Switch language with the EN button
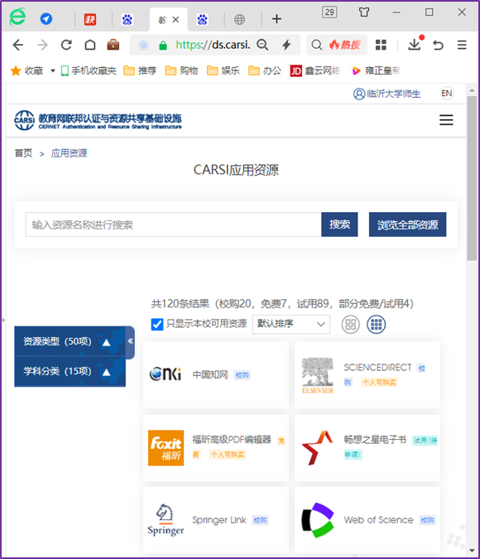 pos(447,94)
